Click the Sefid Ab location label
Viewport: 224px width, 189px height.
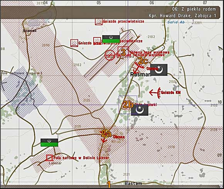tap(176, 22)
